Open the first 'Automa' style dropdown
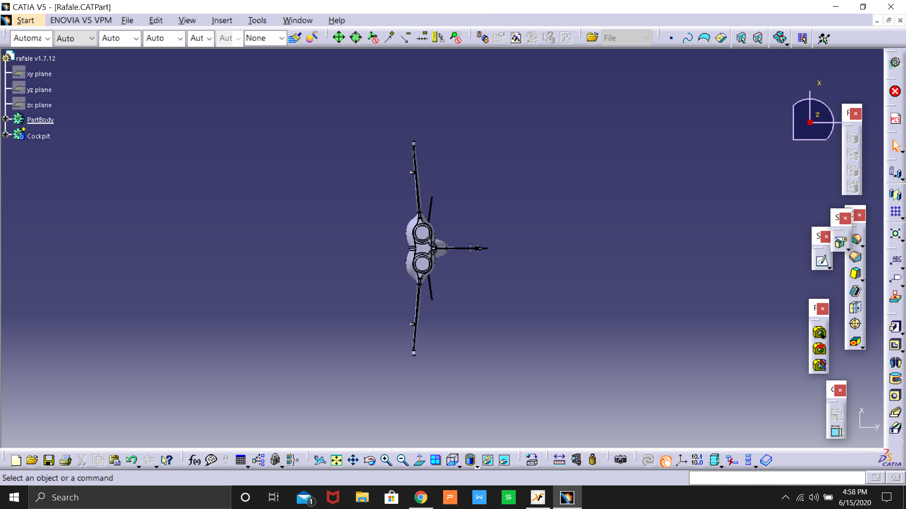 point(48,39)
